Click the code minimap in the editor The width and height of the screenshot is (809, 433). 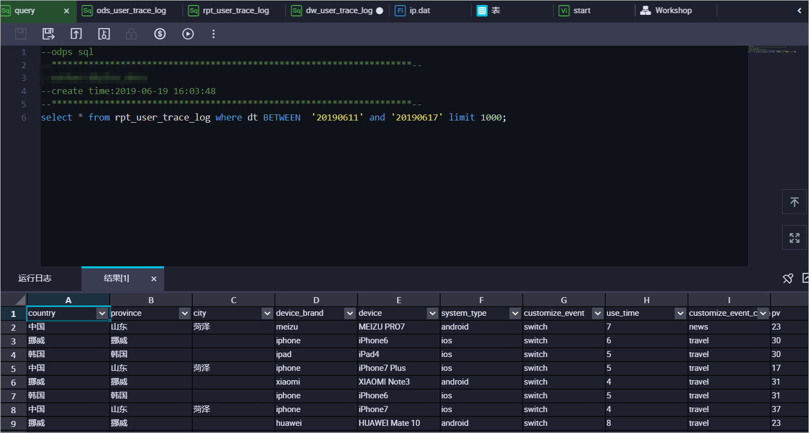click(772, 51)
